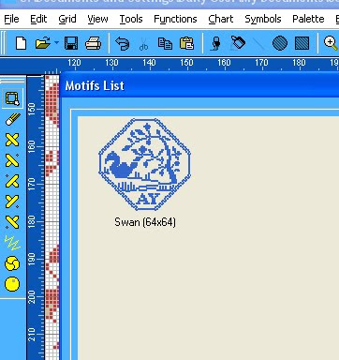Select the stitch tool above the green zigzag
Image resolution: width=339 pixels, height=360 pixels.
(x=12, y=222)
